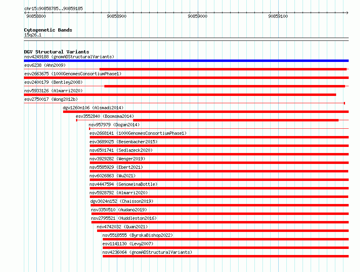Open esv2668141 1000GenomesConsortiumPhase1 label
360x272 pixels.
coord(138,133)
